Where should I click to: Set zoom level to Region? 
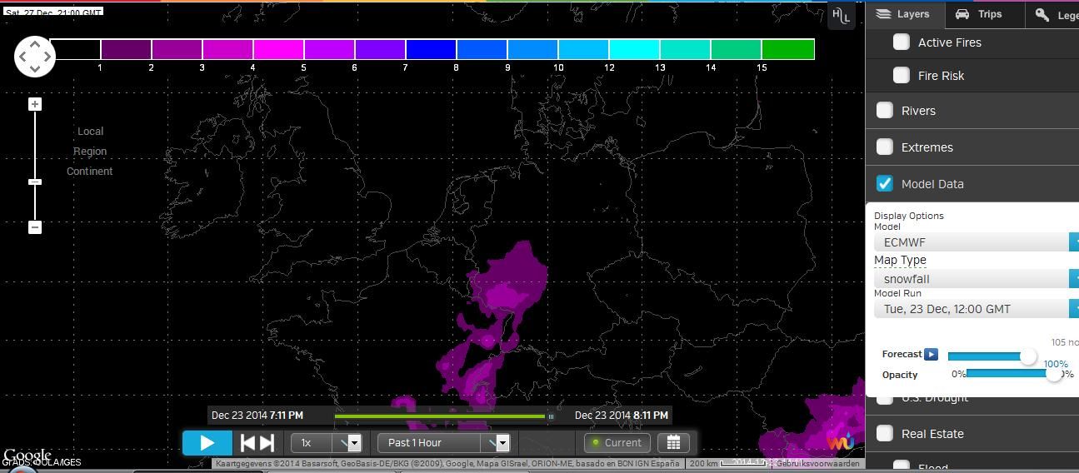click(90, 151)
